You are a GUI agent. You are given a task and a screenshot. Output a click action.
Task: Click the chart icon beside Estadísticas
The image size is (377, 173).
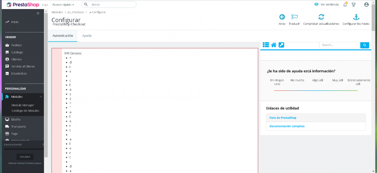tap(7, 73)
